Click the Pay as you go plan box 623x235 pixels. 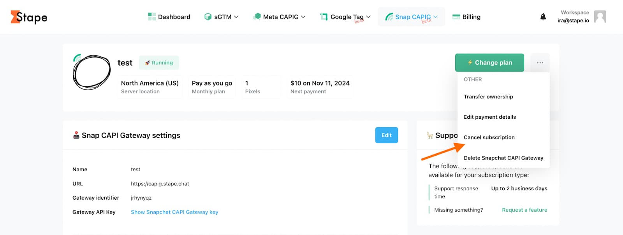pos(212,87)
